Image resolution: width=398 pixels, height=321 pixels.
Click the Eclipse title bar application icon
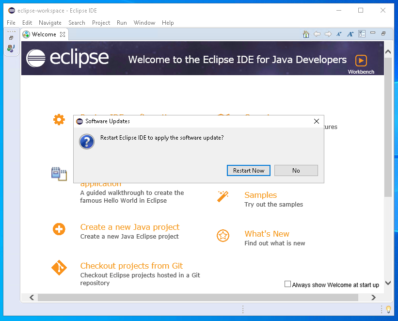pyautogui.click(x=12, y=10)
